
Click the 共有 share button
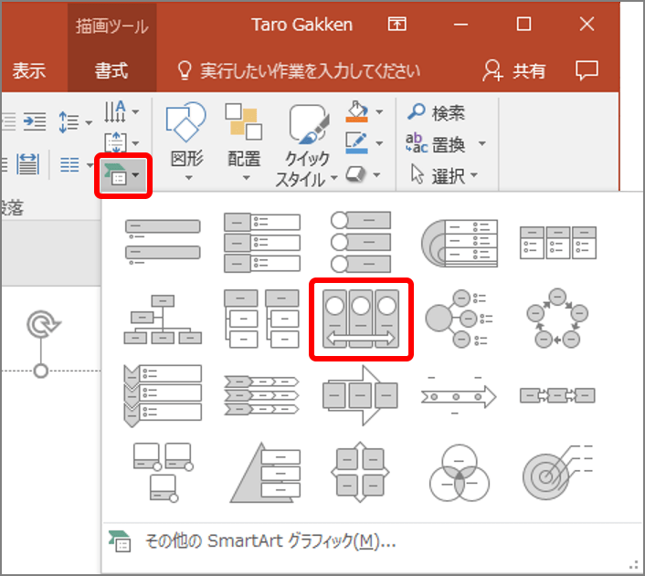coord(515,70)
